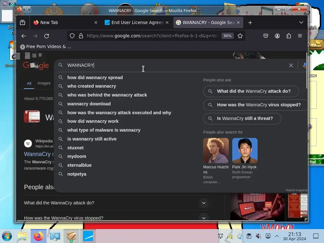Viewport: 324px width, 243px height.
Task: Close the New Tab tab
Action: pyautogui.click(x=96, y=22)
